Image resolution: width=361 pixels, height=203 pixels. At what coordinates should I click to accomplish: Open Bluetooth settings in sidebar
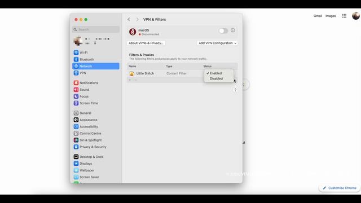pyautogui.click(x=96, y=59)
